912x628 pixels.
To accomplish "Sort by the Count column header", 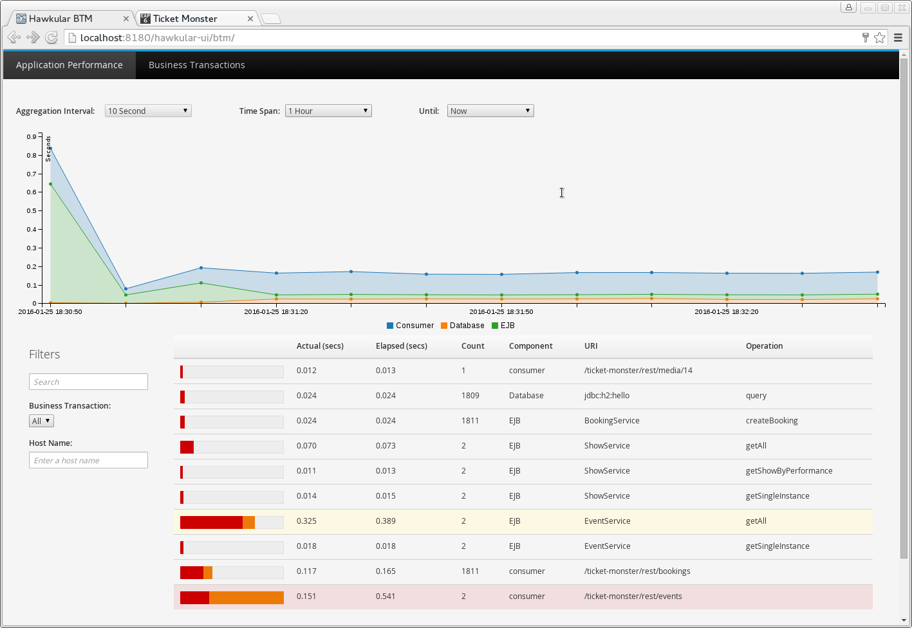I will click(x=473, y=346).
